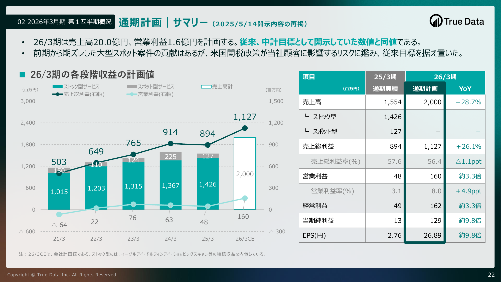This screenshot has width=501, height=282.
Task: Click the 通期計画 サマリー slide title
Action: click(163, 22)
